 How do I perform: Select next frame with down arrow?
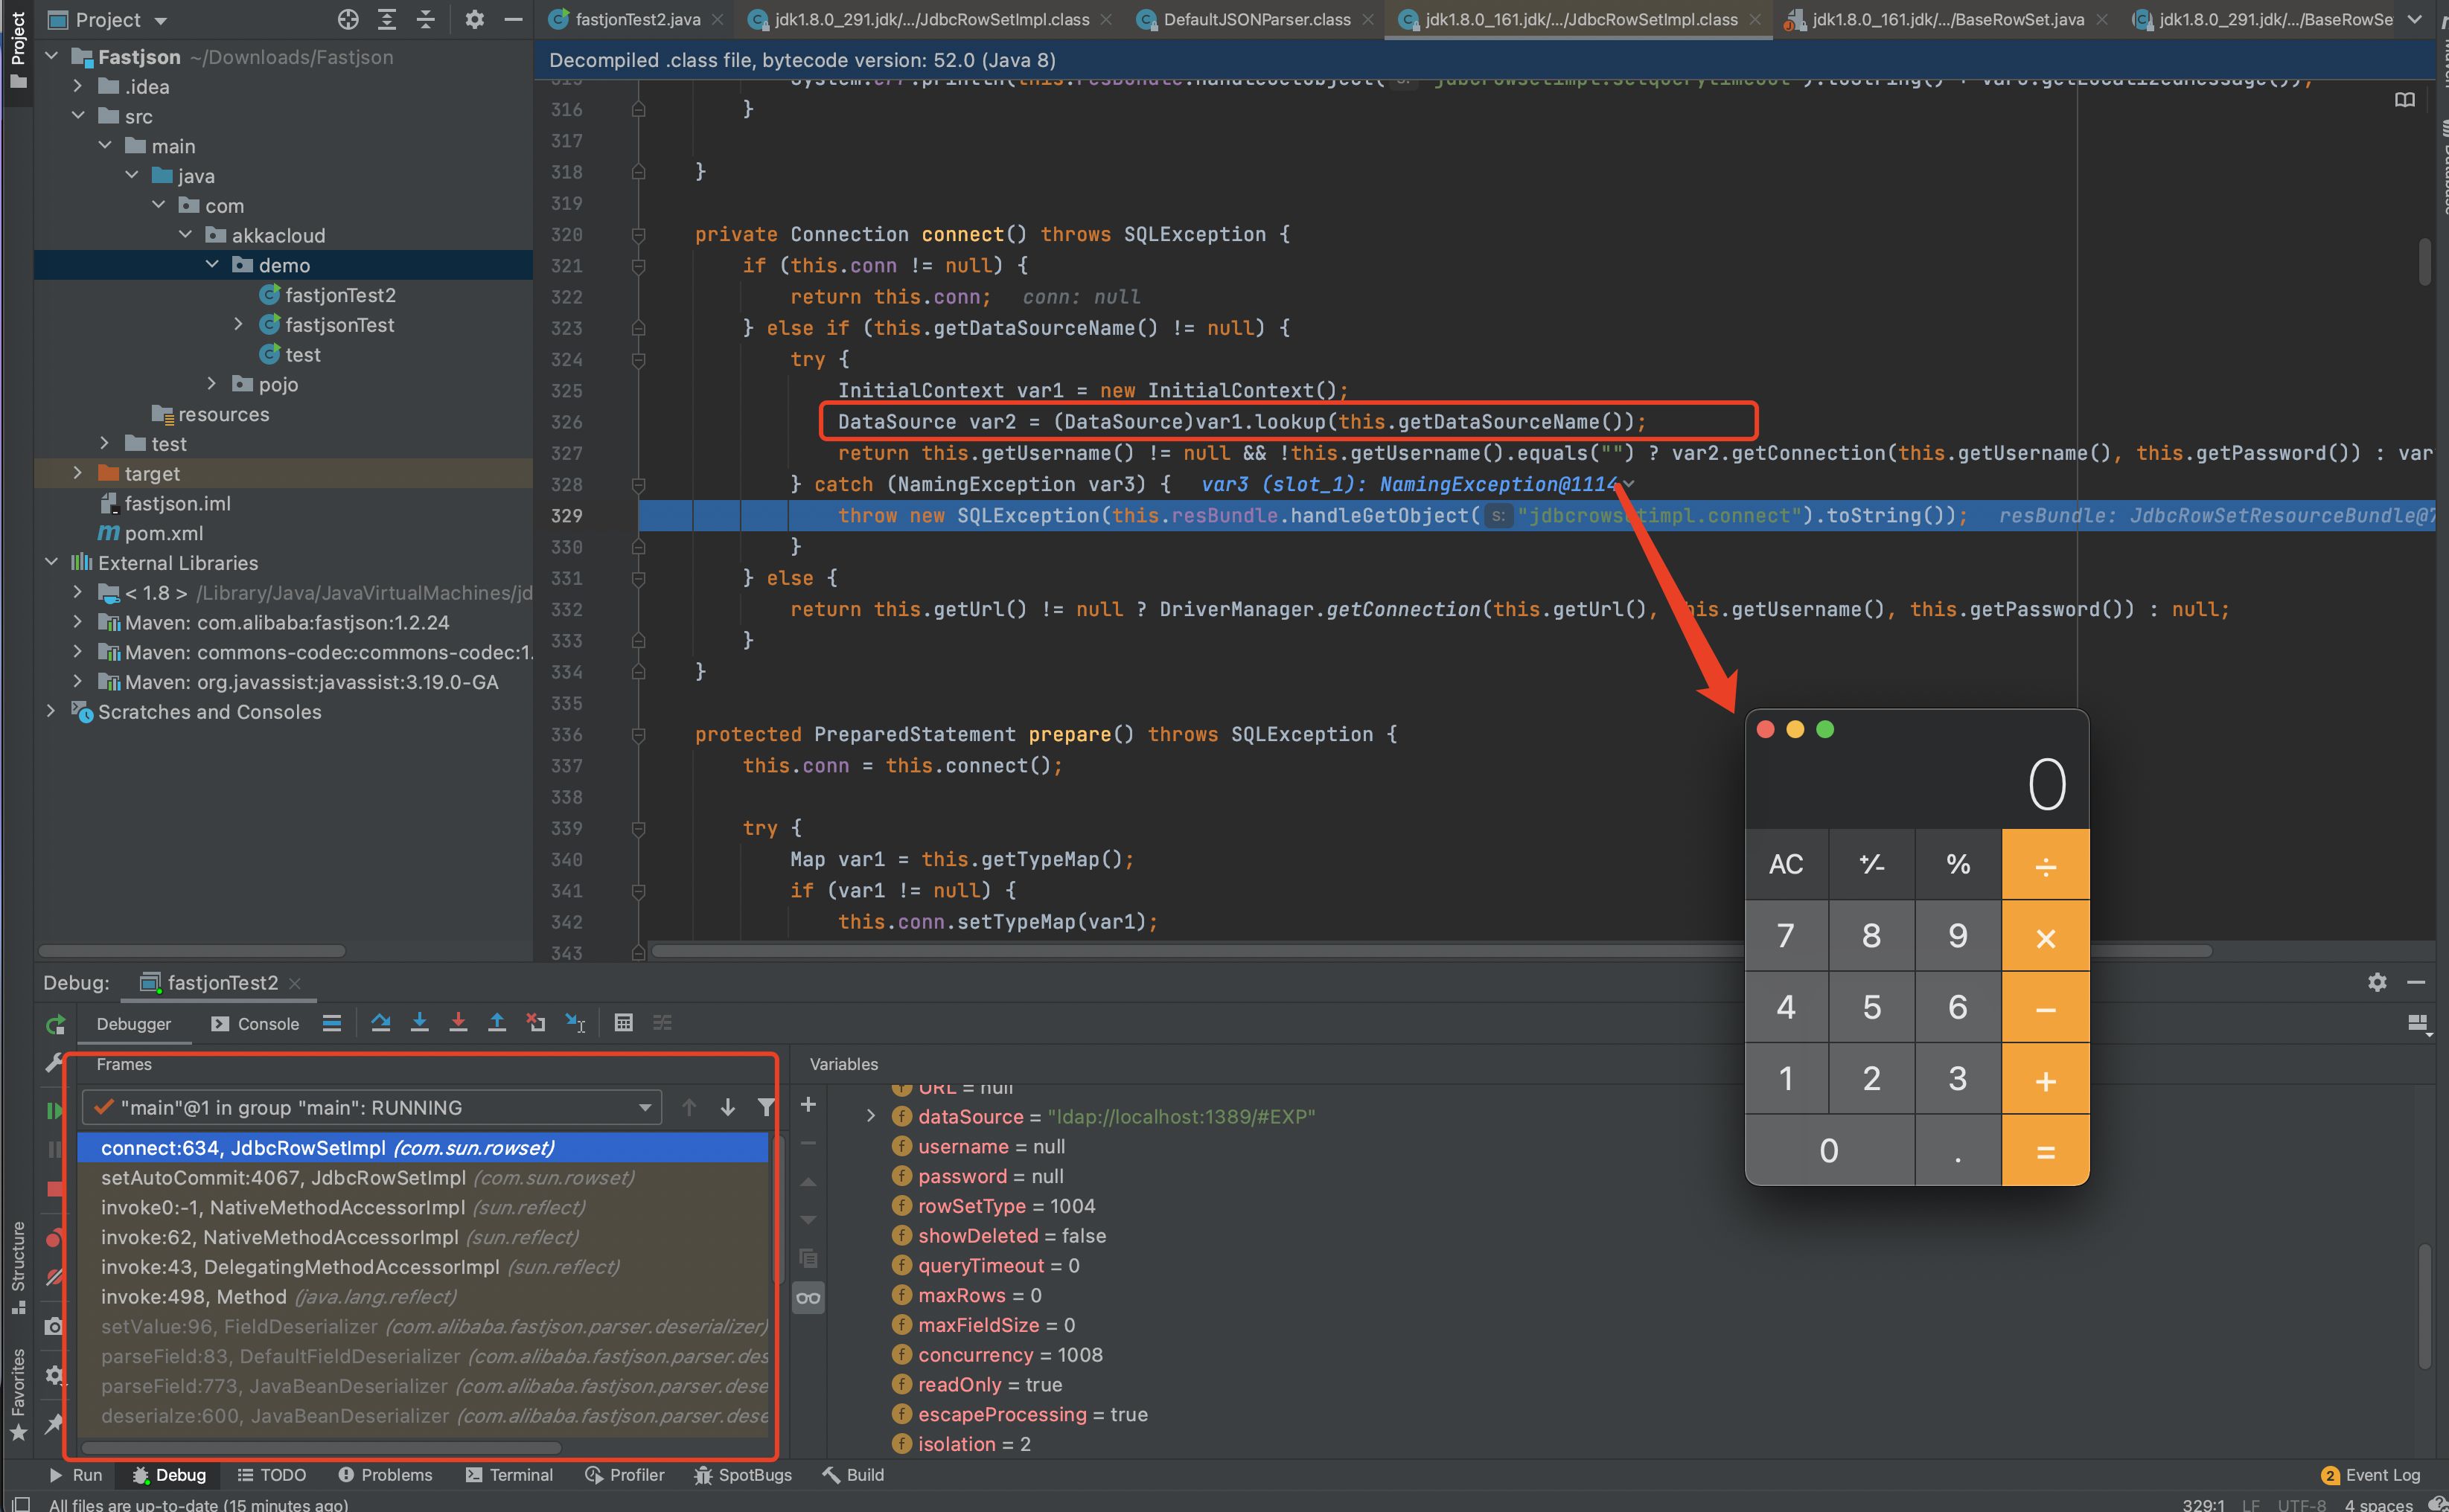click(x=728, y=1107)
